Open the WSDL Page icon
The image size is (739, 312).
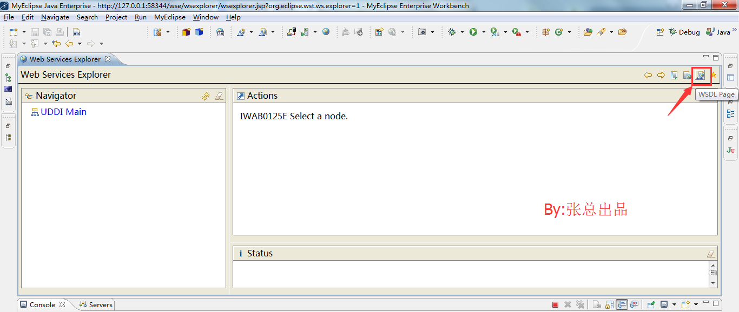click(700, 75)
